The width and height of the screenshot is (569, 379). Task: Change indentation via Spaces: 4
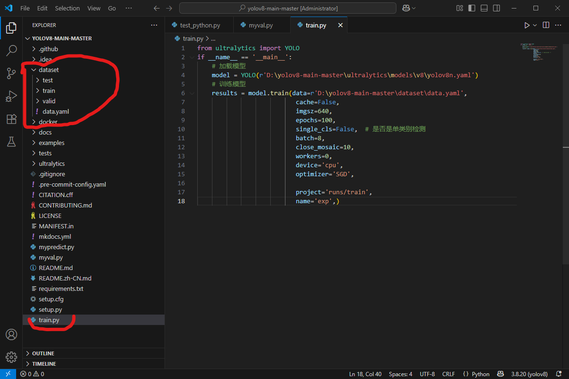(x=401, y=374)
